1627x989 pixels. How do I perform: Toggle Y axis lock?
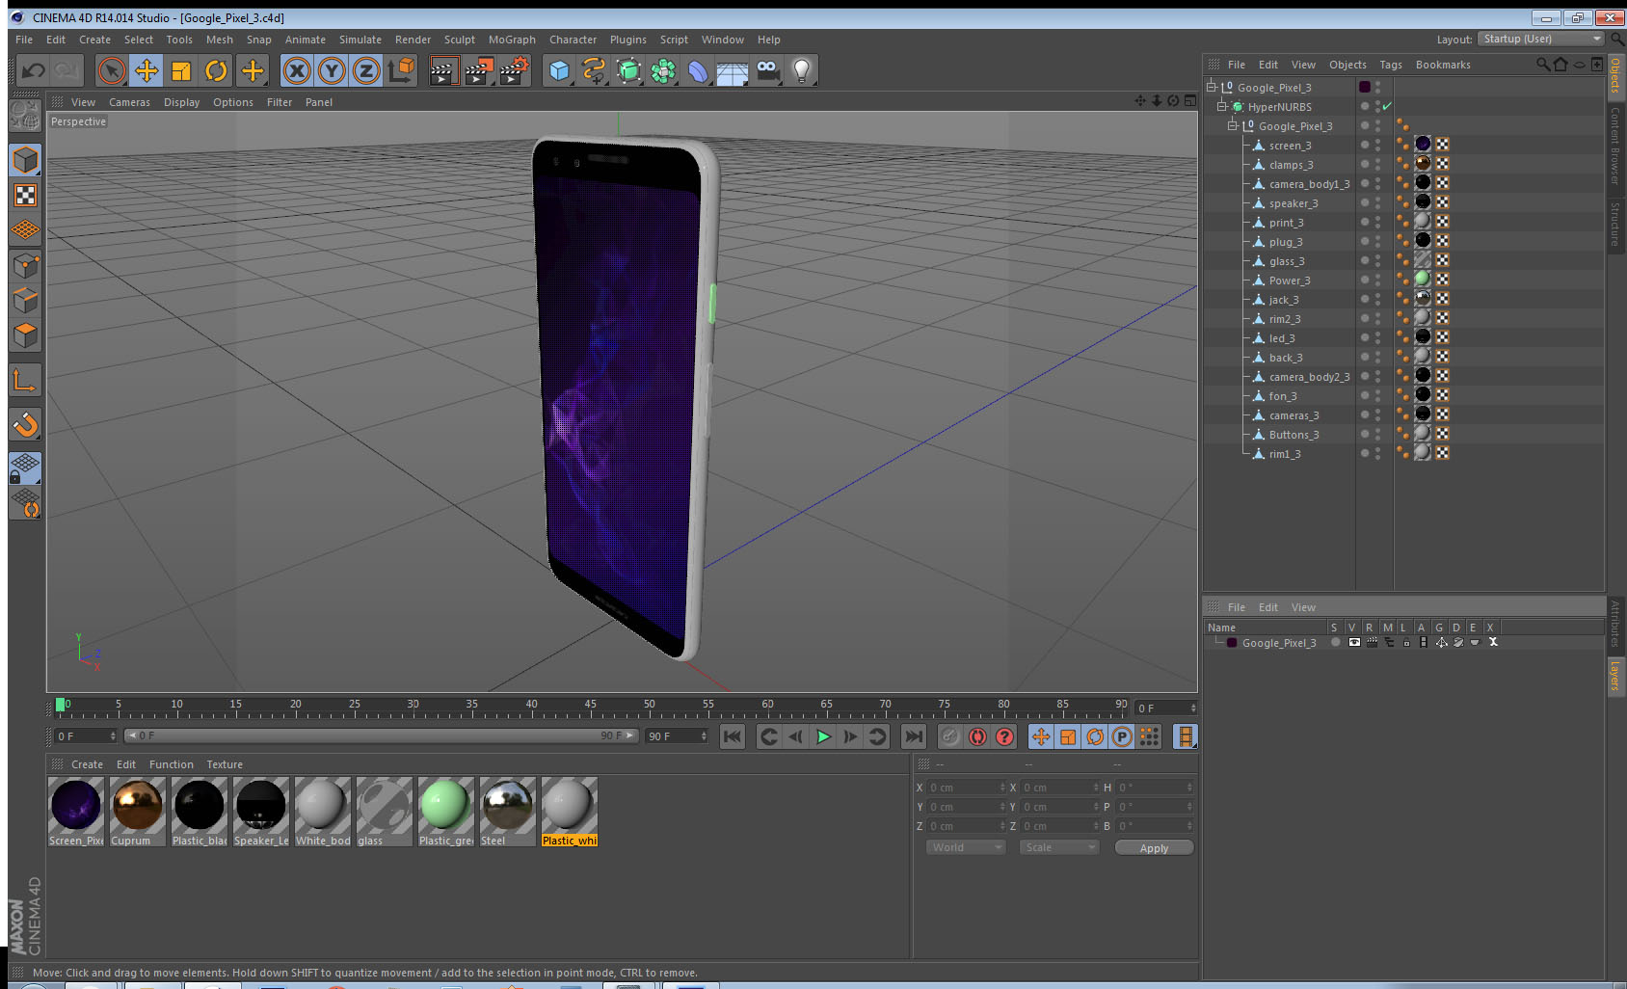pyautogui.click(x=332, y=70)
